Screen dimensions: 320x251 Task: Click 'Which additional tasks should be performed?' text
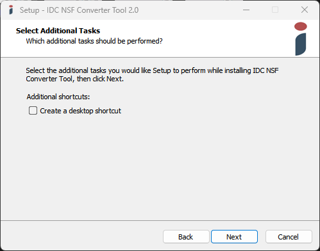pos(94,41)
